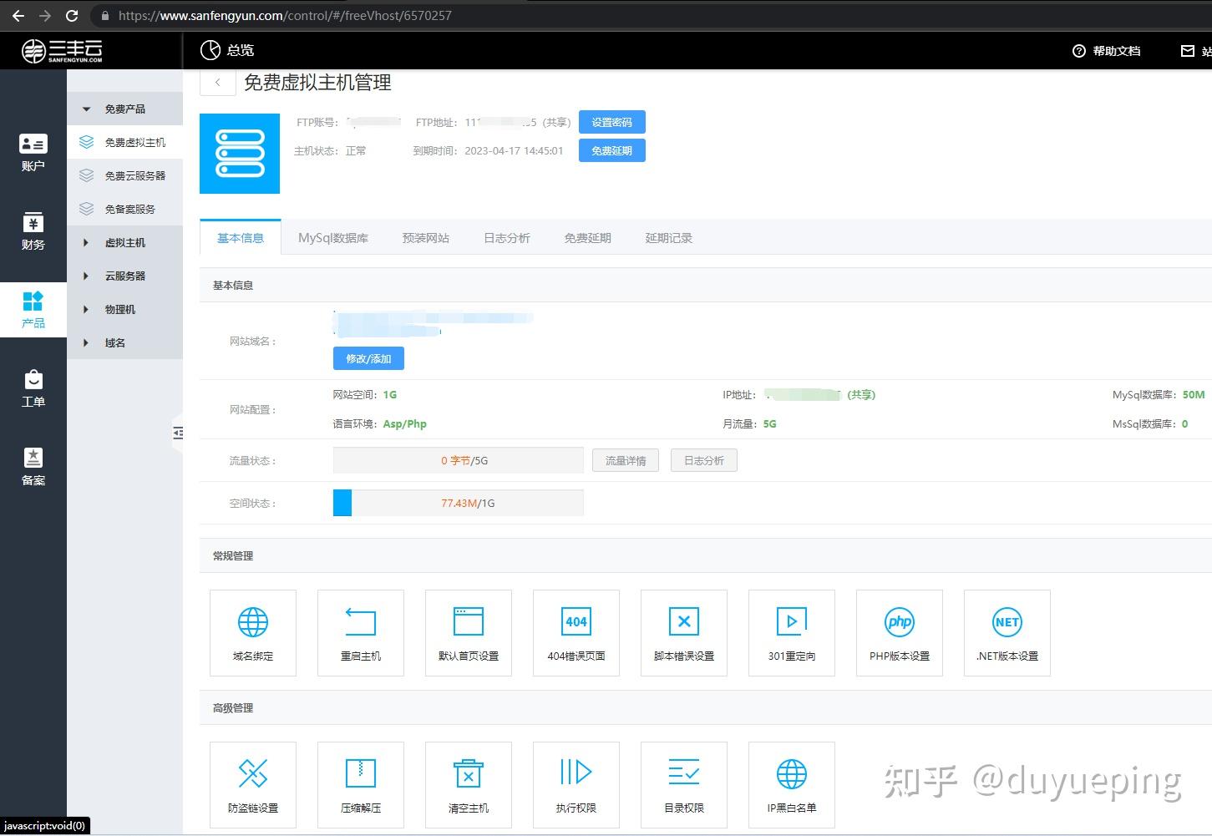Open the 域名绑定 domain binding tile
Viewport: 1212px width, 836px height.
(253, 633)
